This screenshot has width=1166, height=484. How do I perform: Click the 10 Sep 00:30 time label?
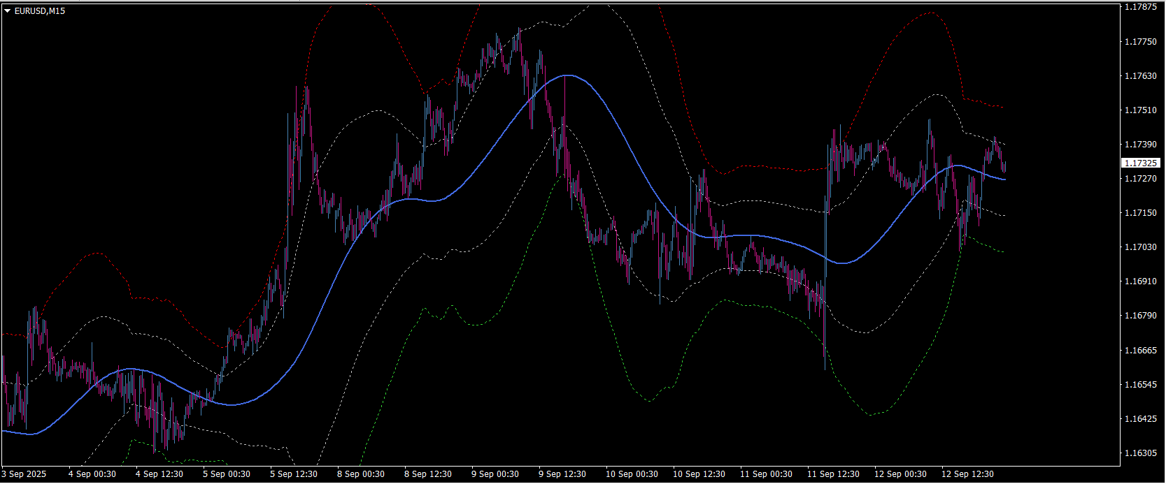(x=632, y=474)
